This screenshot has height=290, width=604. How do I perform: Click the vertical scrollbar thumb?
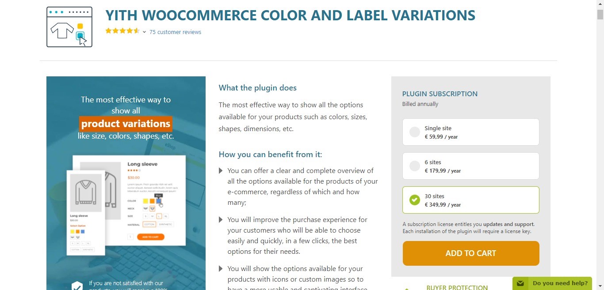pyautogui.click(x=600, y=15)
